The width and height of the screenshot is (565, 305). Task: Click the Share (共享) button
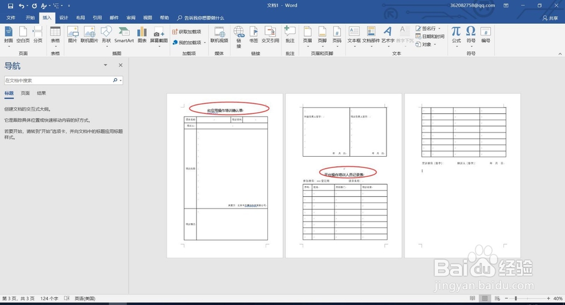[x=550, y=18]
